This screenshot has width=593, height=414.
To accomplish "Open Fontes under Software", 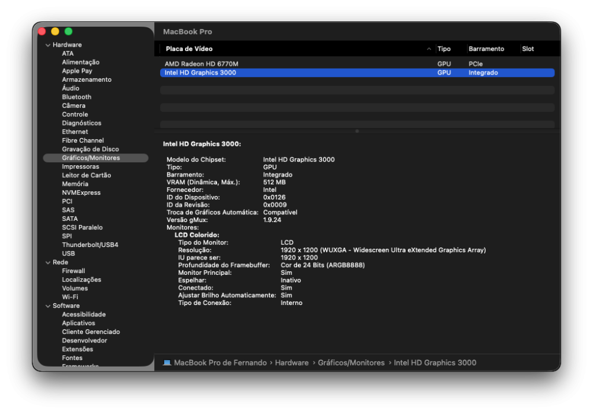I will (x=72, y=358).
